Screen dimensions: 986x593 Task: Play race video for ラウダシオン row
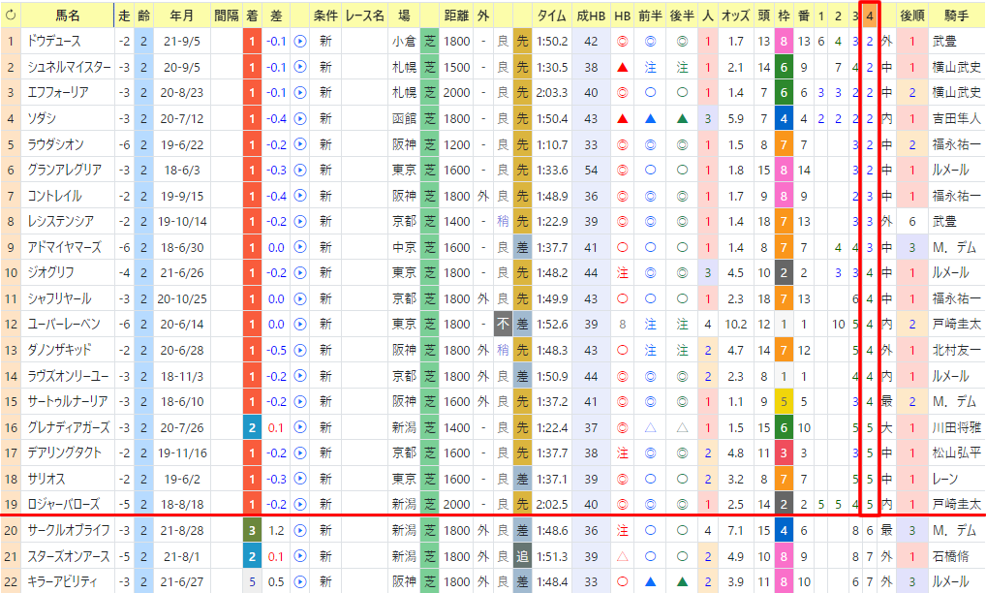[x=300, y=144]
